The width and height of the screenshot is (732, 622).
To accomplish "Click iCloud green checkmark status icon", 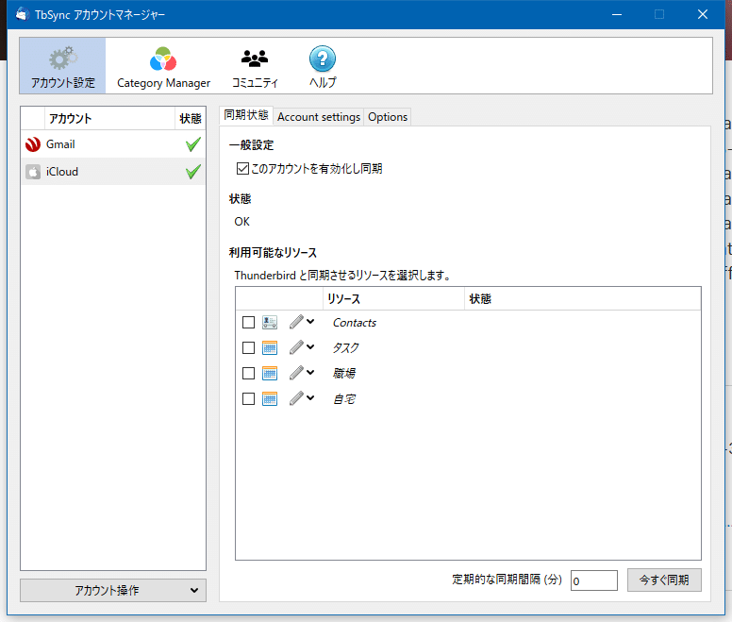I will 192,172.
